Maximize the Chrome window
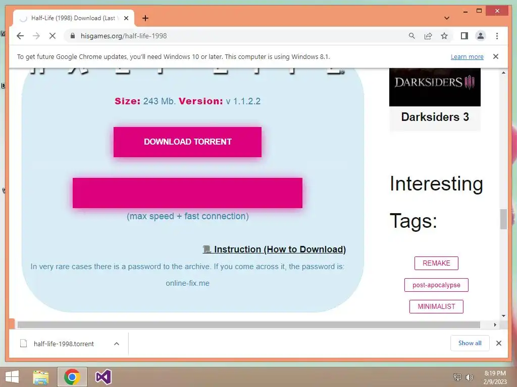Screen dimensions: 517x387 point(479,11)
